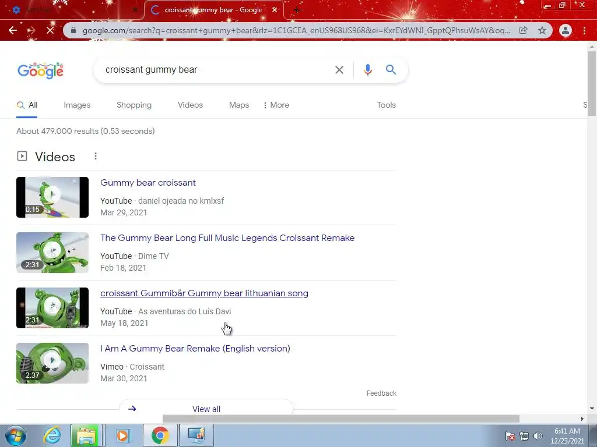Open the Videos section three-dot options
The image size is (597, 447).
tap(96, 156)
